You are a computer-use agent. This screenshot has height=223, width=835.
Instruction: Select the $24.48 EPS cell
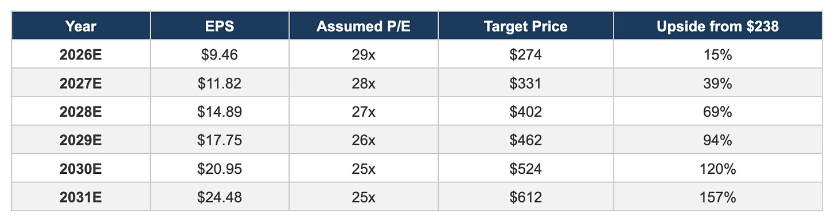(220, 198)
